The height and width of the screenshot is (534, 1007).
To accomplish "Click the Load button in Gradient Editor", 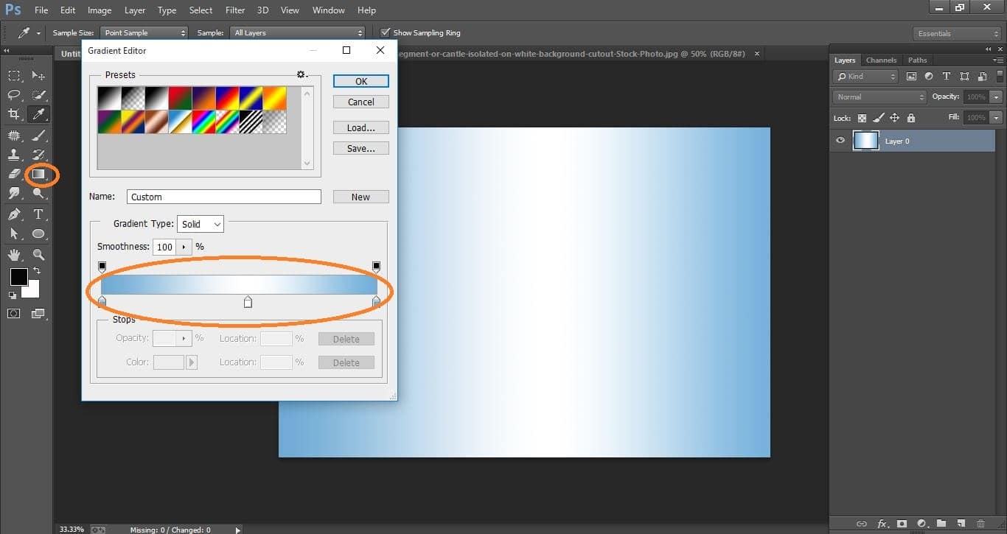I will [x=360, y=127].
